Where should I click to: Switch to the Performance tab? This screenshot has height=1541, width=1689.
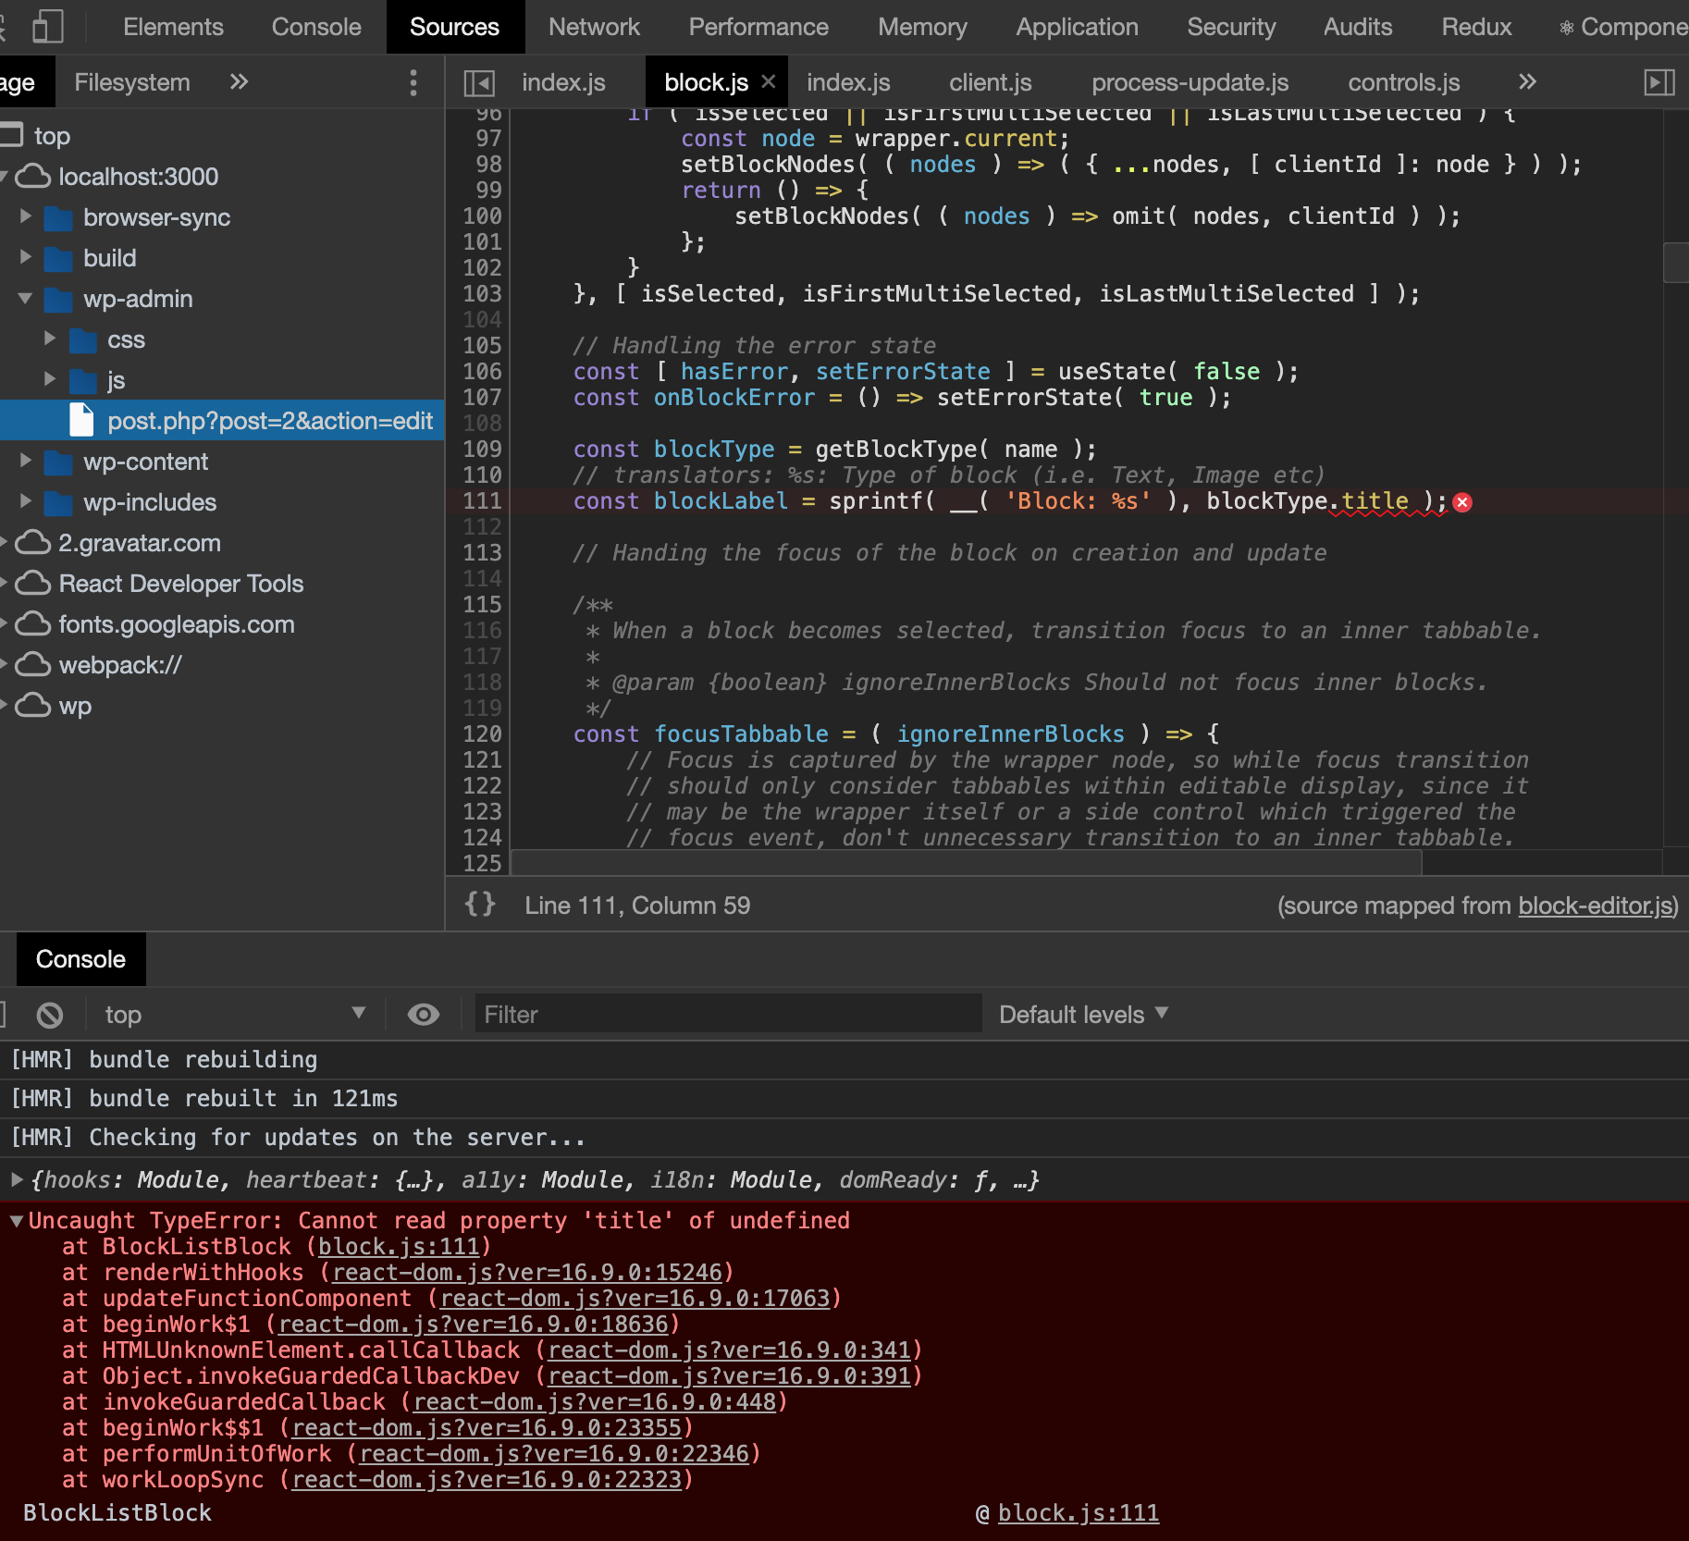pos(758,27)
